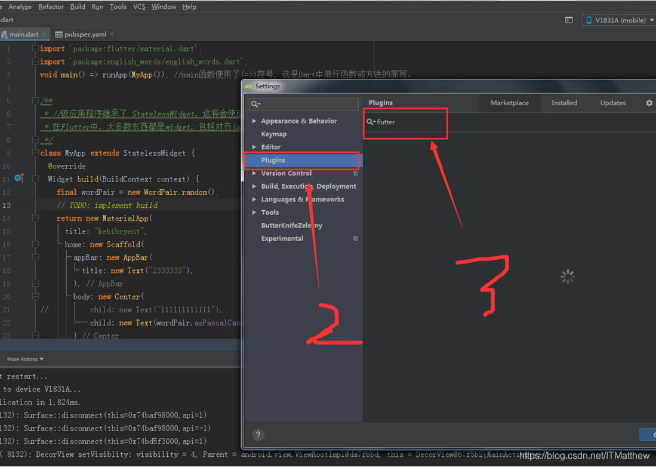This screenshot has width=656, height=467.
Task: Focus the settings tree search field
Action: 304,104
